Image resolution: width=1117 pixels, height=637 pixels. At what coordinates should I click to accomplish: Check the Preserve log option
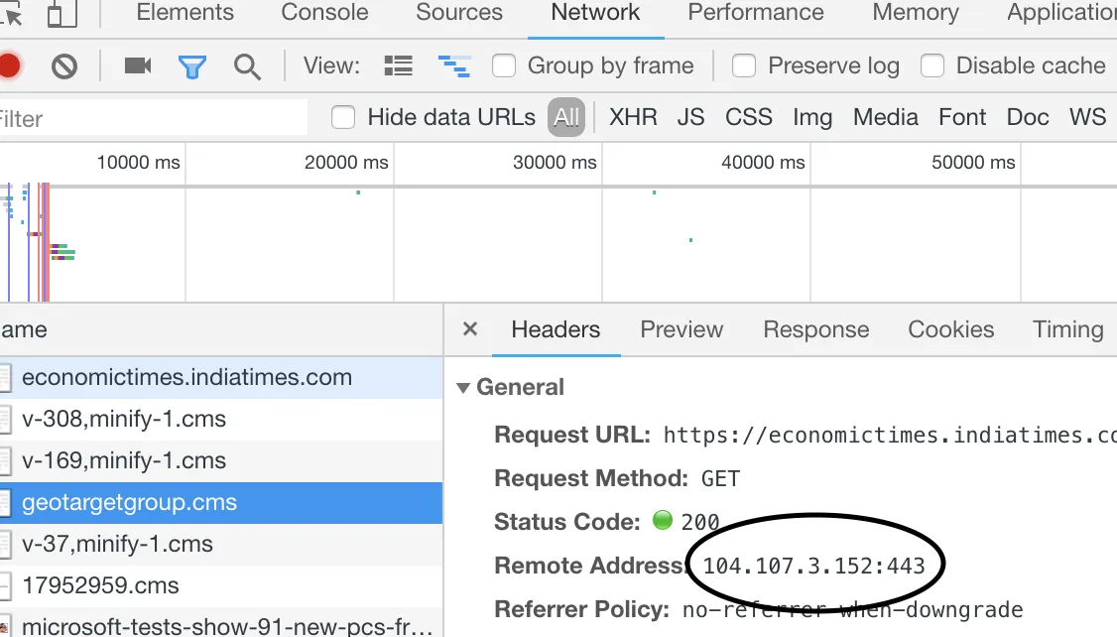click(x=744, y=66)
